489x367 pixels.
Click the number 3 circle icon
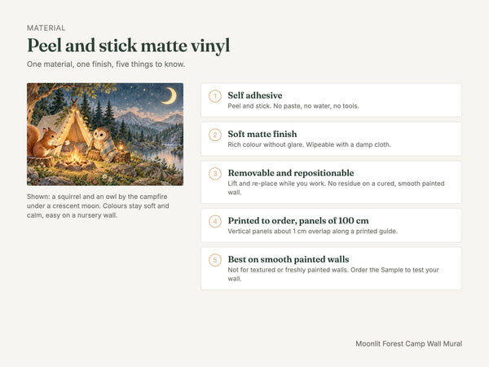coord(215,174)
